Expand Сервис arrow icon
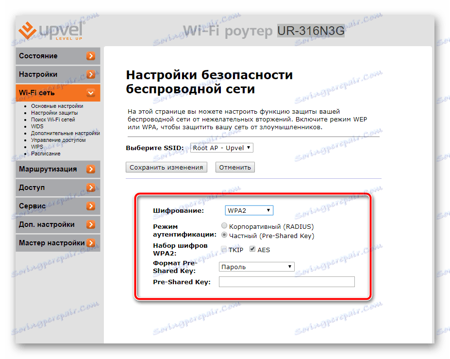 point(91,206)
